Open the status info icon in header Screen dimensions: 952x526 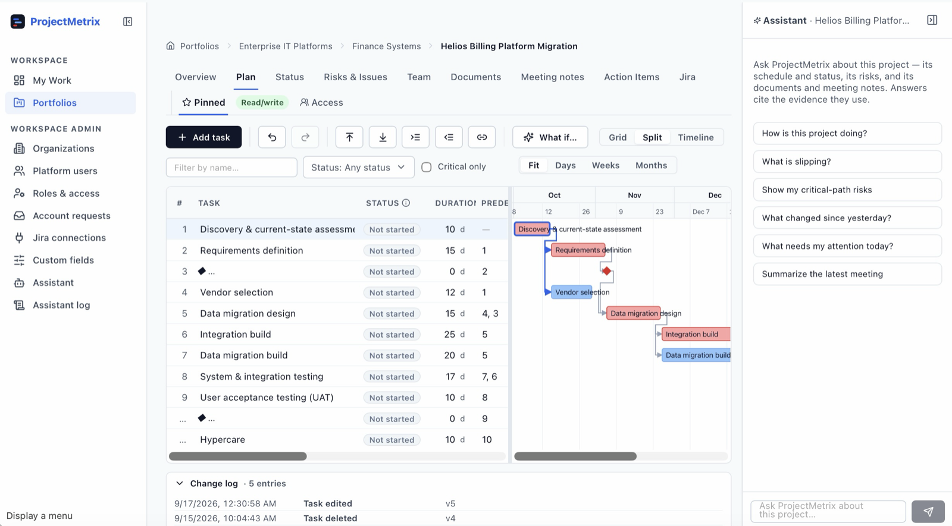click(406, 203)
